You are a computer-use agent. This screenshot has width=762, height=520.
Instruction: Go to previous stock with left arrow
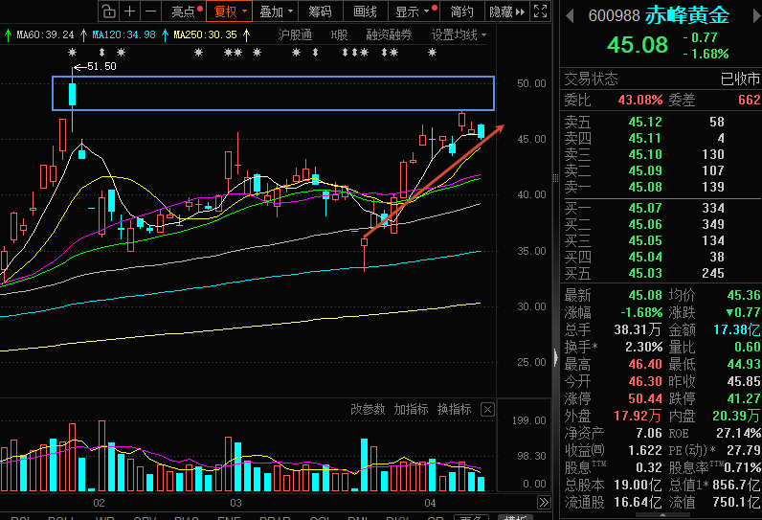(570, 16)
